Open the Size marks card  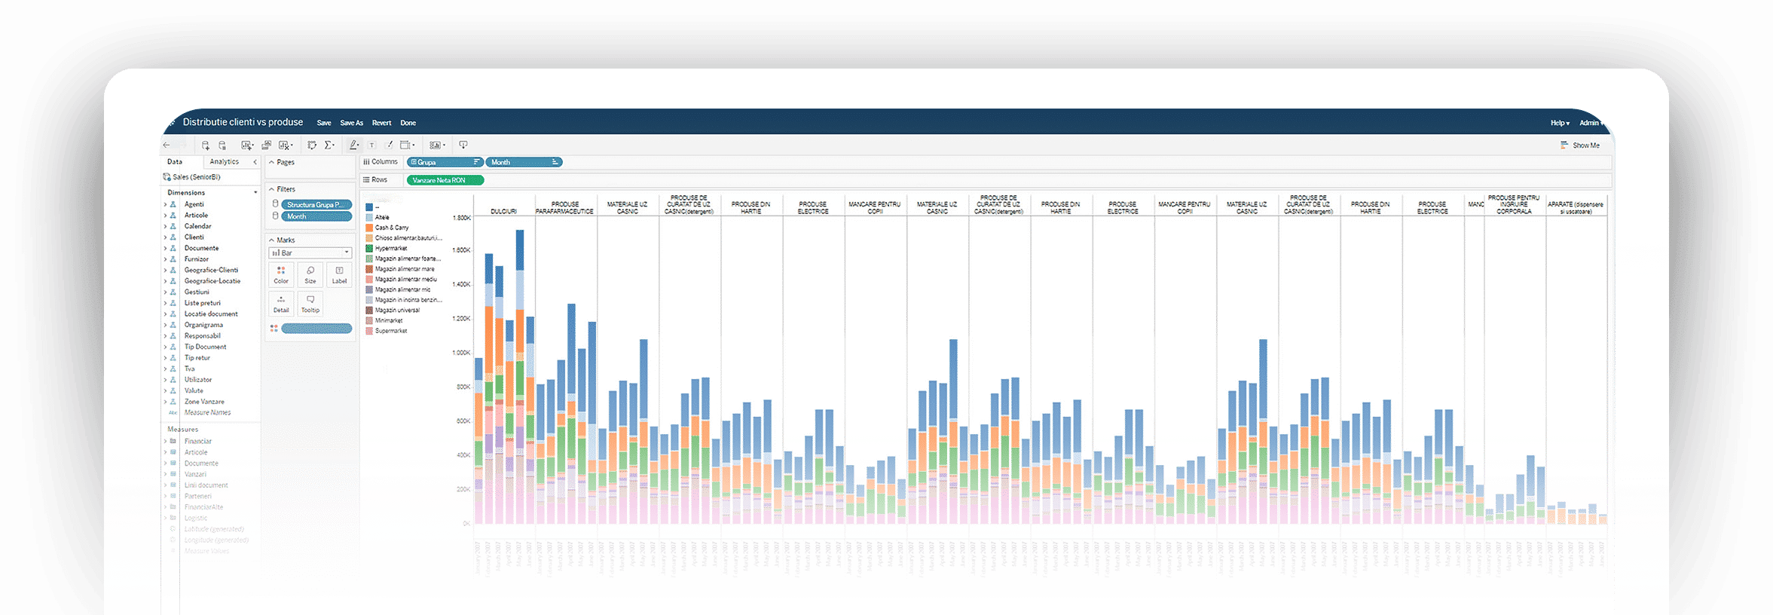[x=310, y=274]
